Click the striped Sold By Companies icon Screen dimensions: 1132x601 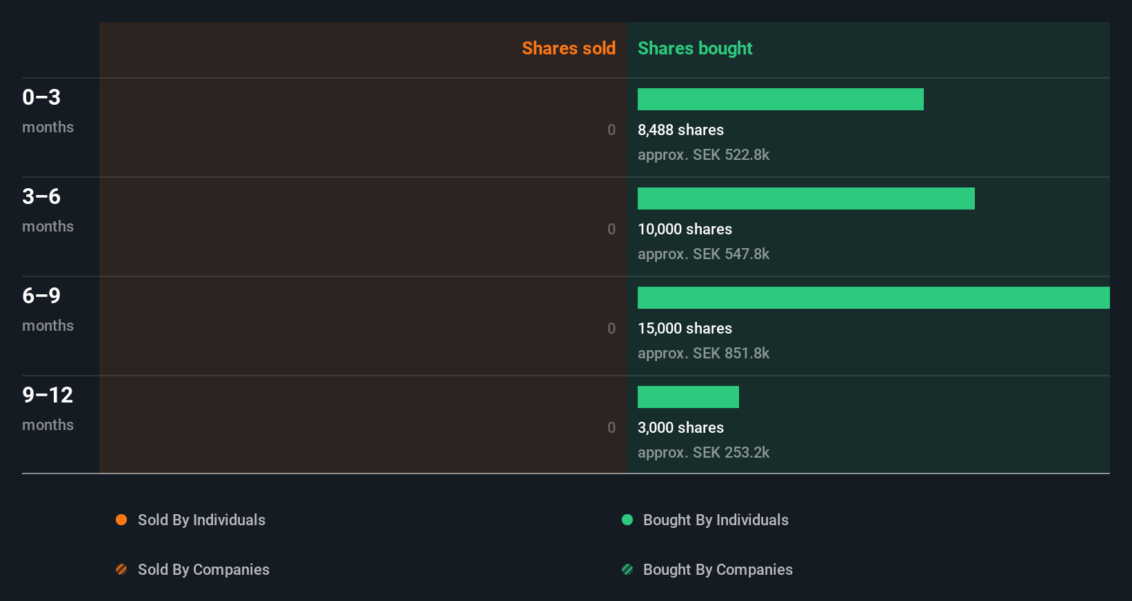point(121,569)
